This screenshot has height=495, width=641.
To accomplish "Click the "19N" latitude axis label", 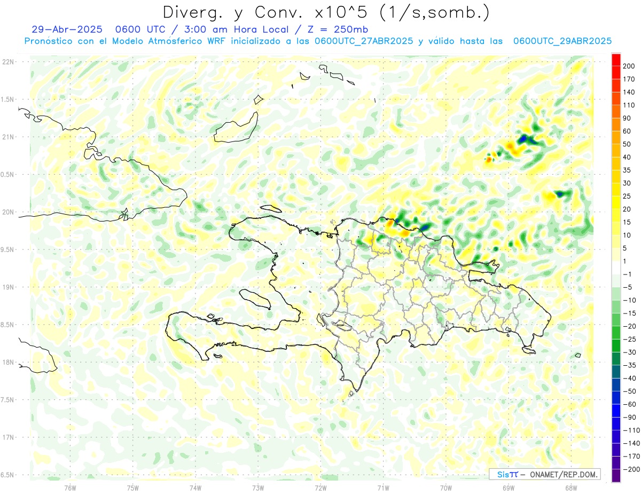I will click(x=7, y=287).
